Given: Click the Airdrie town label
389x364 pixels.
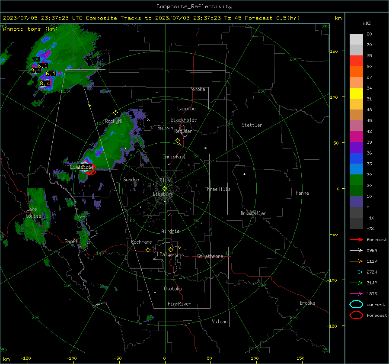Looking at the screenshot, I should (170, 231).
